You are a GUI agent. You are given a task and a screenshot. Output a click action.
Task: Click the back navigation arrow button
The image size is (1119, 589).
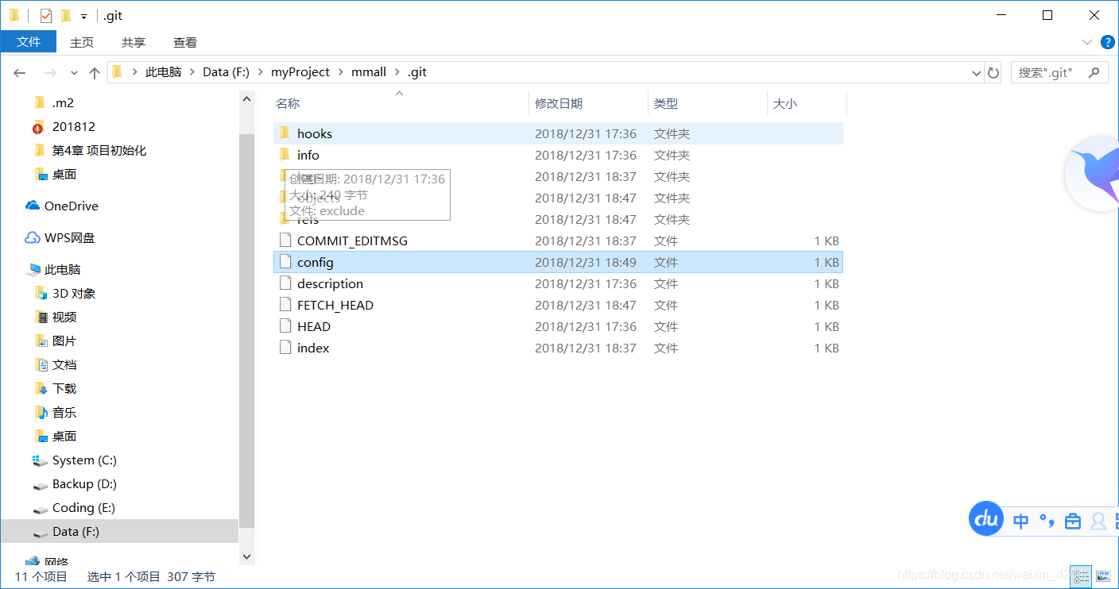coord(19,72)
